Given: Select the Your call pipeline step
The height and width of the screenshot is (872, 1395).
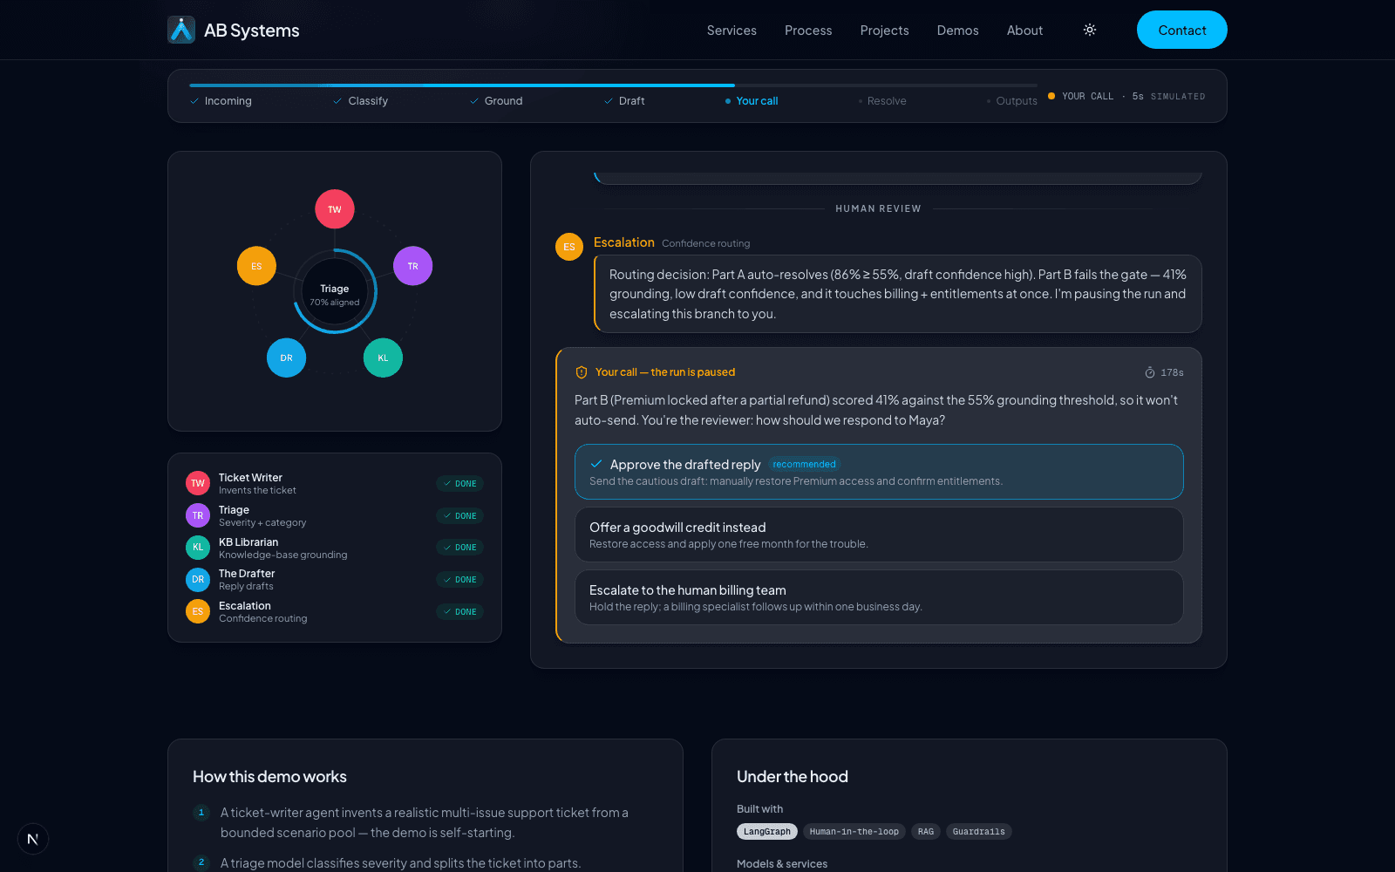Looking at the screenshot, I should point(752,101).
